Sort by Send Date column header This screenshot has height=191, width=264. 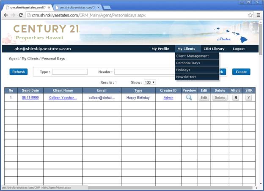coord(30,90)
